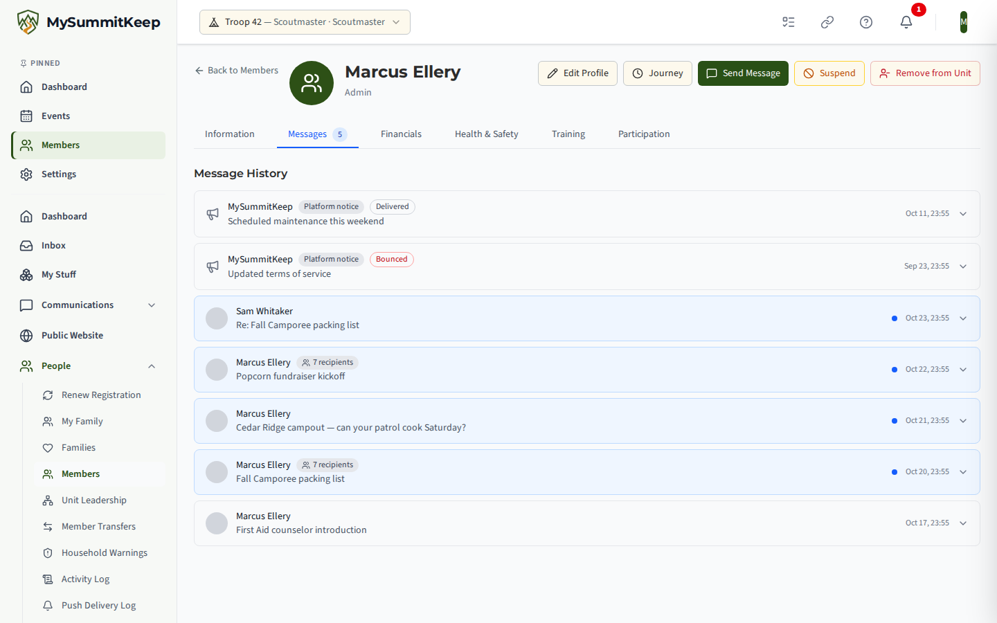
Task: Open notifications bell icon
Action: pyautogui.click(x=906, y=22)
